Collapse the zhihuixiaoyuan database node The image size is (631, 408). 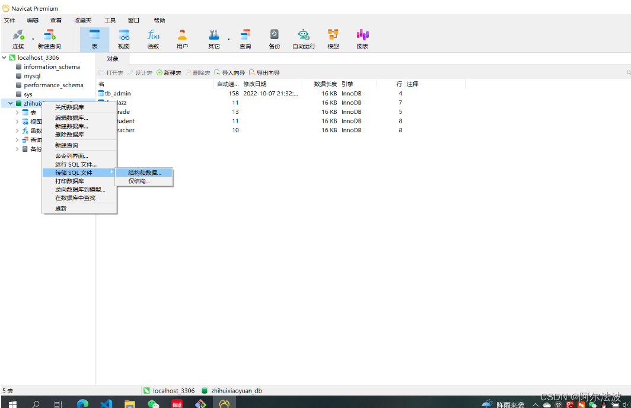[11, 103]
